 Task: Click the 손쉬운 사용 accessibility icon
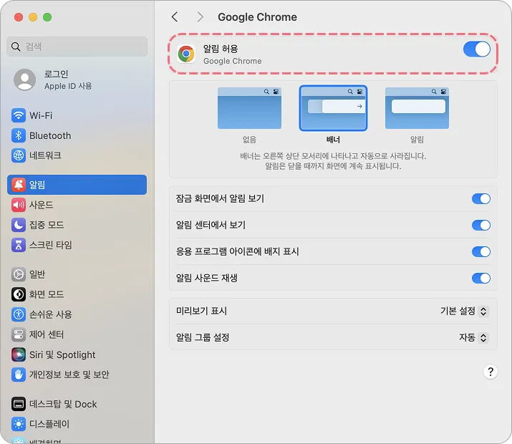click(x=19, y=314)
